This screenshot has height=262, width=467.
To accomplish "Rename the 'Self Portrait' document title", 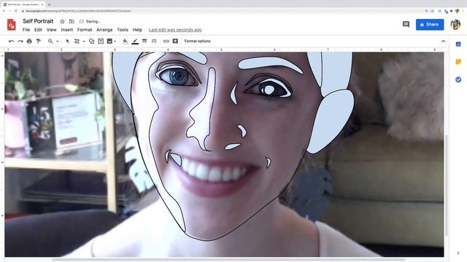I will 38,21.
